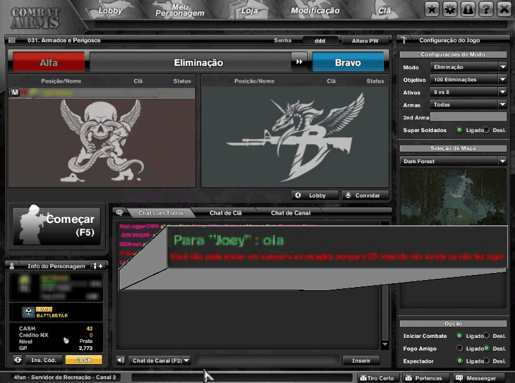Turn Super Soldados Ligado on
515x383 pixels.
pos(460,130)
